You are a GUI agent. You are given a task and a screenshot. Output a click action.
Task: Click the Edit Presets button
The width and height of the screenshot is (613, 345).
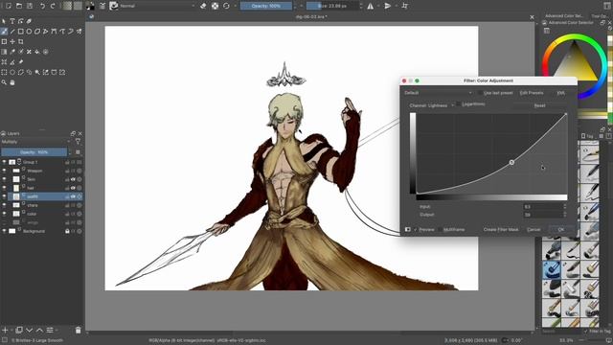coord(532,93)
